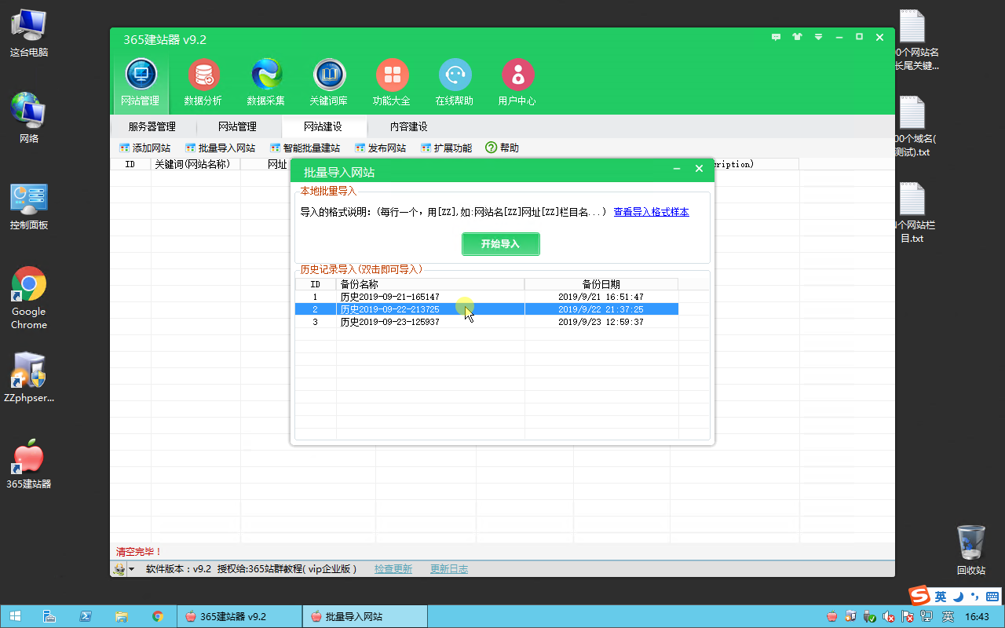The height and width of the screenshot is (628, 1005).
Task: Click the Sogou S input method icon
Action: point(919,594)
